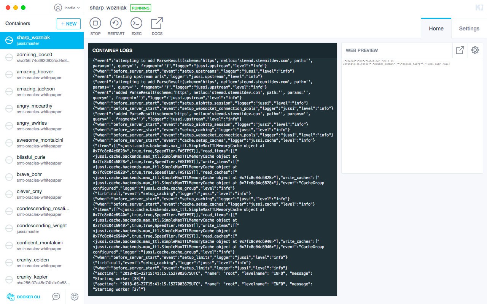Open Kitematic preferences gear

pyautogui.click(x=75, y=297)
